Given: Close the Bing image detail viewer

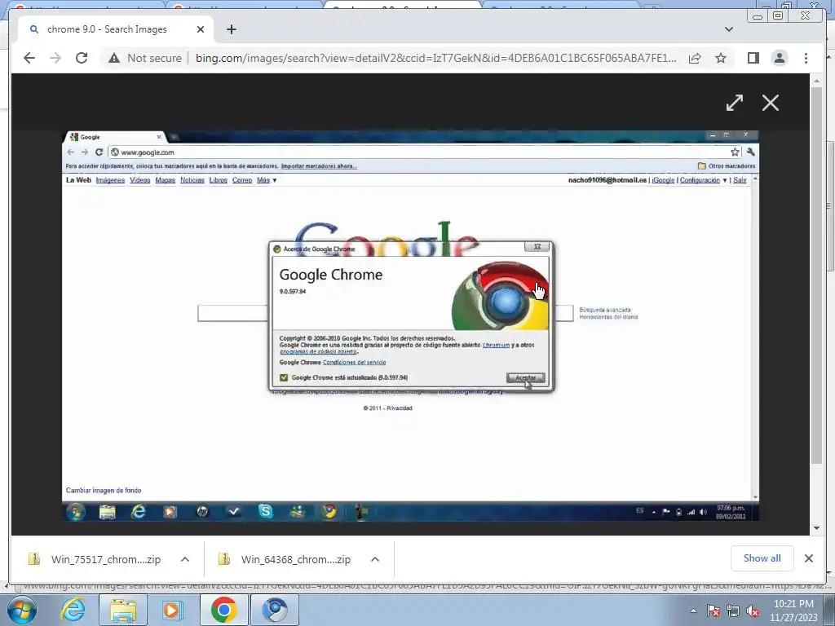Looking at the screenshot, I should 771,103.
